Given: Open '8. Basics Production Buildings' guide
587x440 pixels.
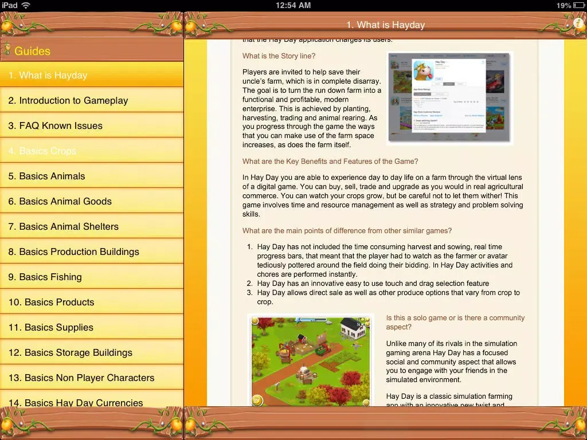Looking at the screenshot, I should point(92,252).
